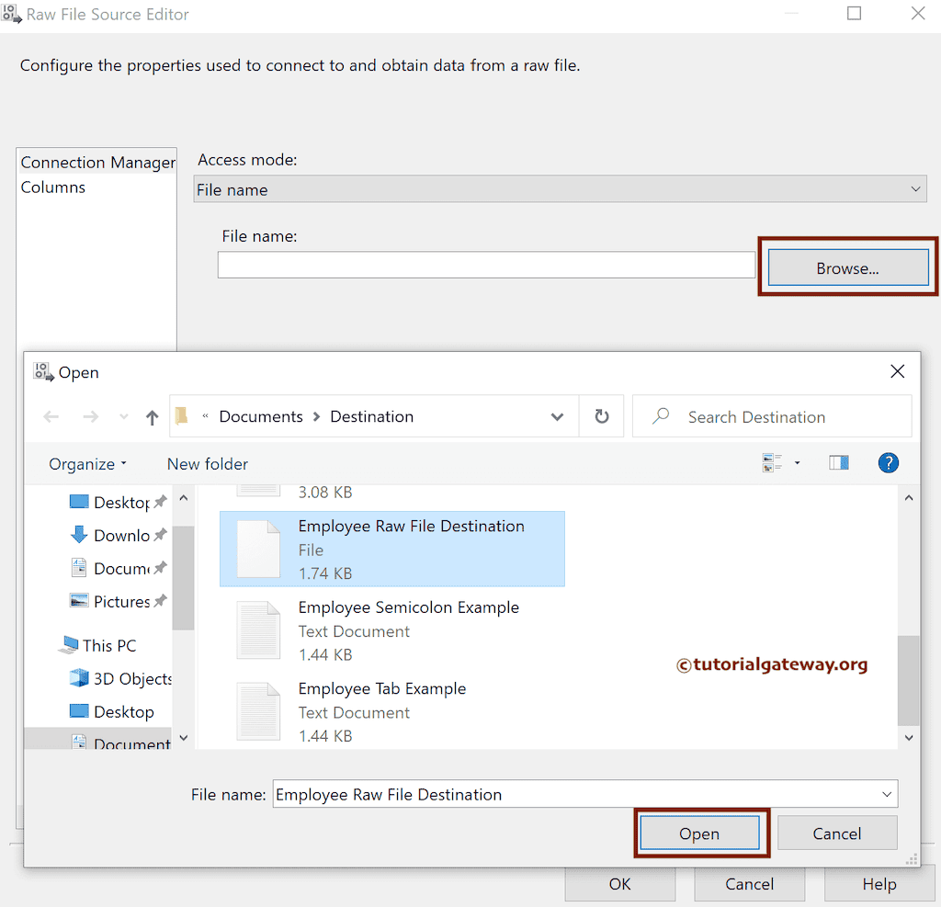Change the file view layout icon

tap(772, 463)
